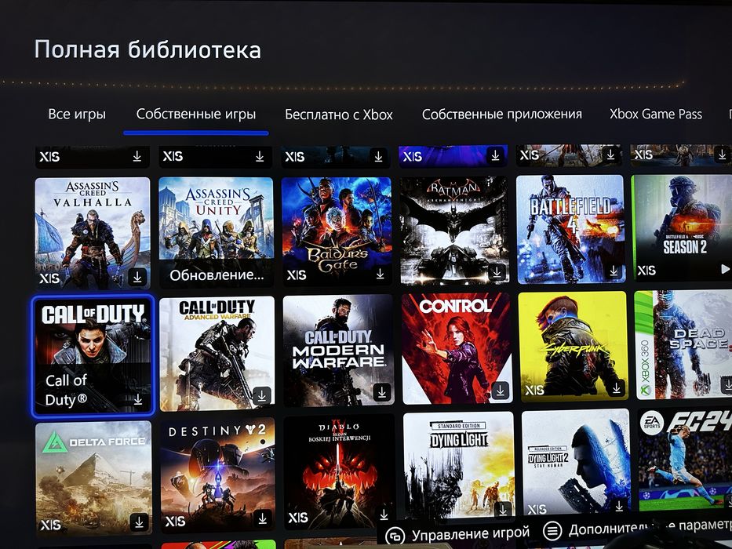Click X|S badge on Delta Force tile
The width and height of the screenshot is (732, 549).
[x=50, y=525]
